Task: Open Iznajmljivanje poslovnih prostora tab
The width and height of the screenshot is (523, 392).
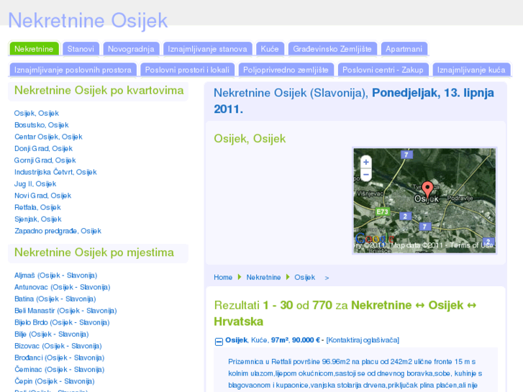Action: [73, 70]
